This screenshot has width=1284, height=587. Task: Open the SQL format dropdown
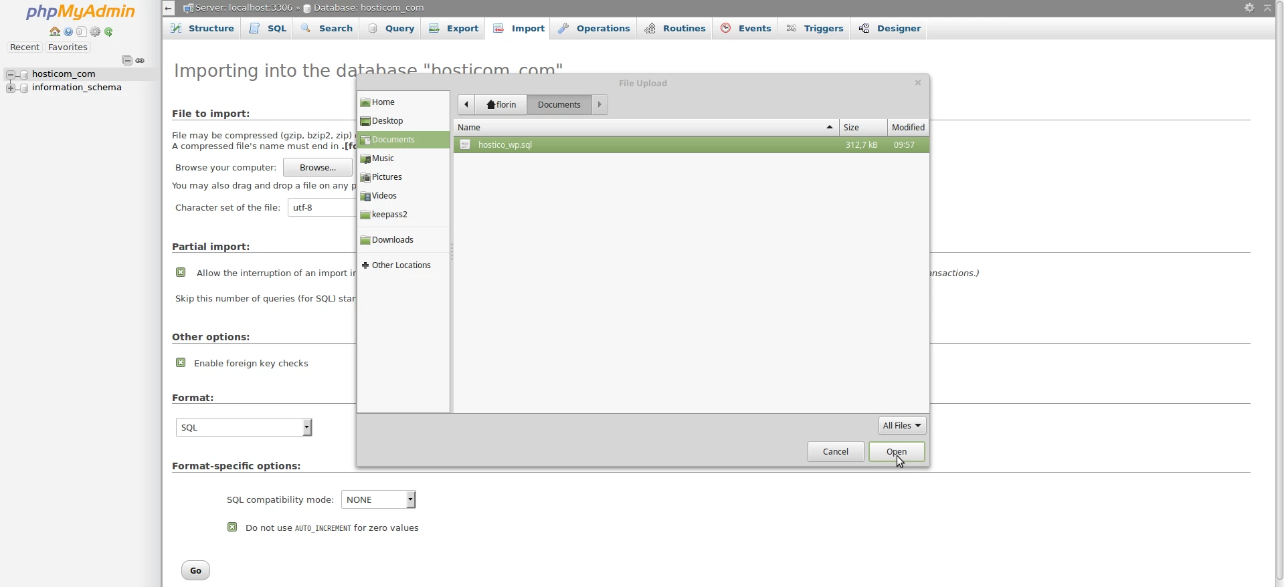click(x=244, y=427)
